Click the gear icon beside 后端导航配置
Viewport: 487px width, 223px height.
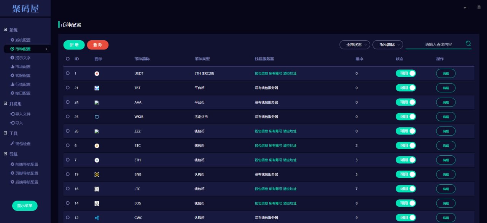pyautogui.click(x=12, y=182)
